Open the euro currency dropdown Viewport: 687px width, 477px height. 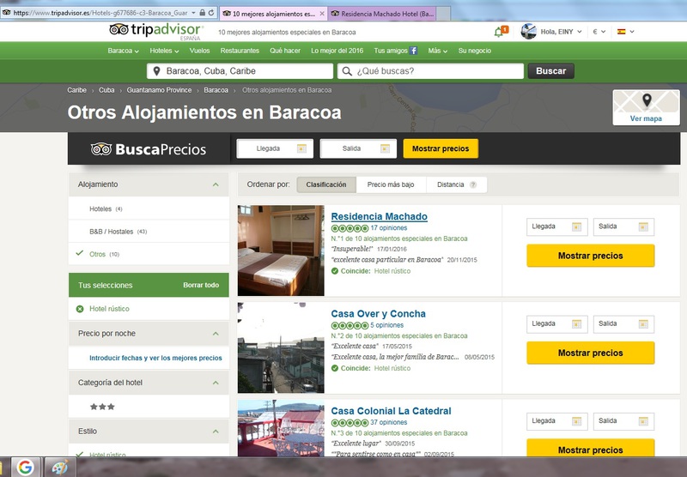599,32
